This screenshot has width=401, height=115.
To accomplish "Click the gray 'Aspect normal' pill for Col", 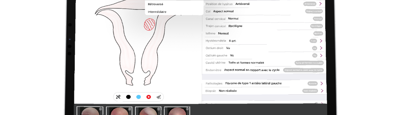I will point(314,11).
